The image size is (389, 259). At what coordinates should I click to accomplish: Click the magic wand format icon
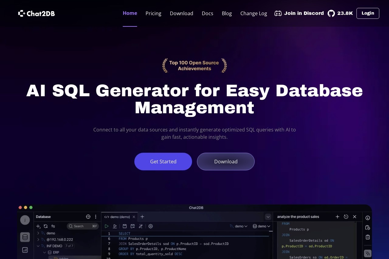pos(141,226)
